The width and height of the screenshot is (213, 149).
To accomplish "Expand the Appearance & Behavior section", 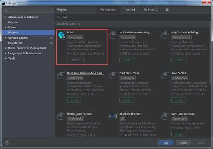I will (5, 17).
